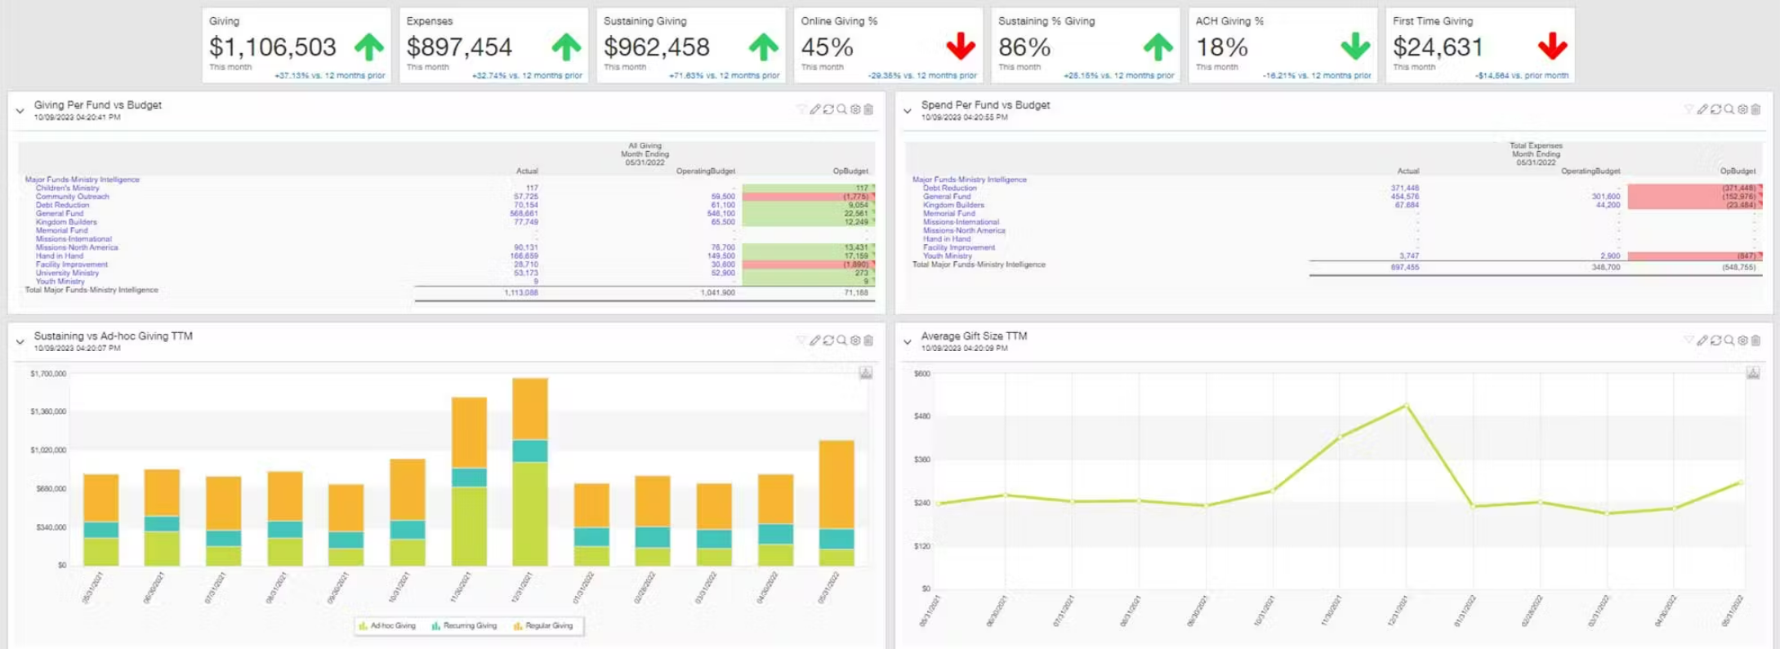The image size is (1780, 649).
Task: Select the Online Giving % KPI card
Action: [x=888, y=46]
